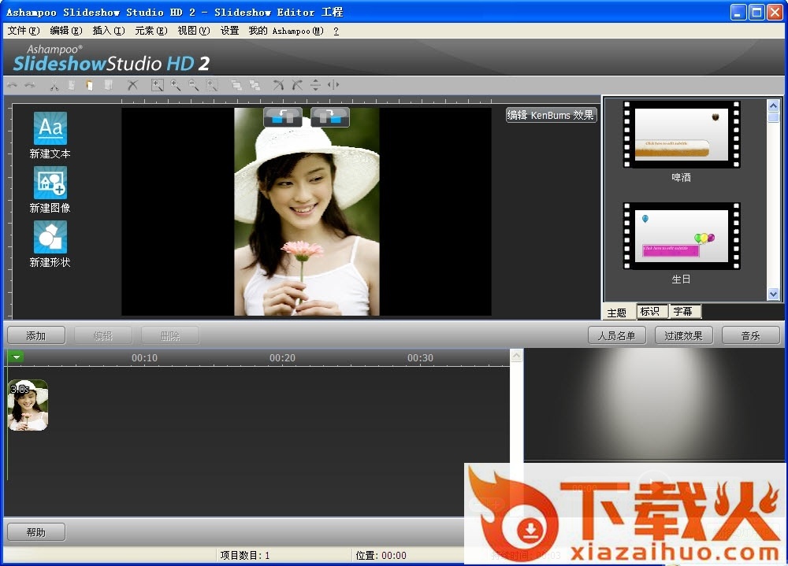Click the 新建形状 shapes icon
Image resolution: width=788 pixels, height=566 pixels.
[50, 237]
